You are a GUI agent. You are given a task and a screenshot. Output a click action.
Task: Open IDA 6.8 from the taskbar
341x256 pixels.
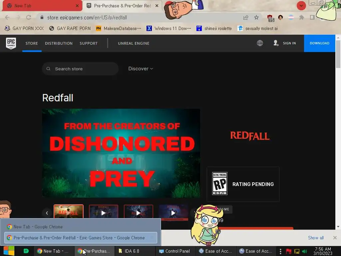pos(135,251)
